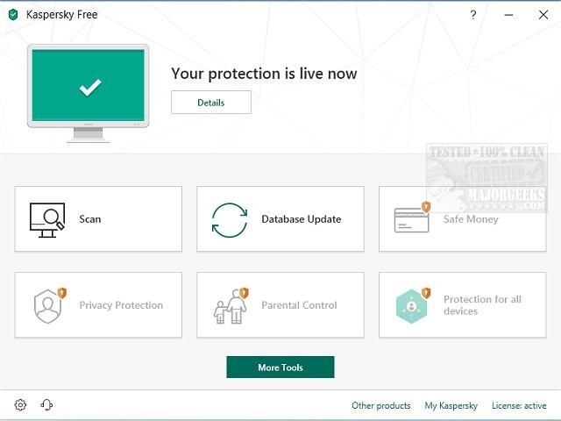Click the Protection for all devices icon
This screenshot has height=421, width=561.
(411, 305)
